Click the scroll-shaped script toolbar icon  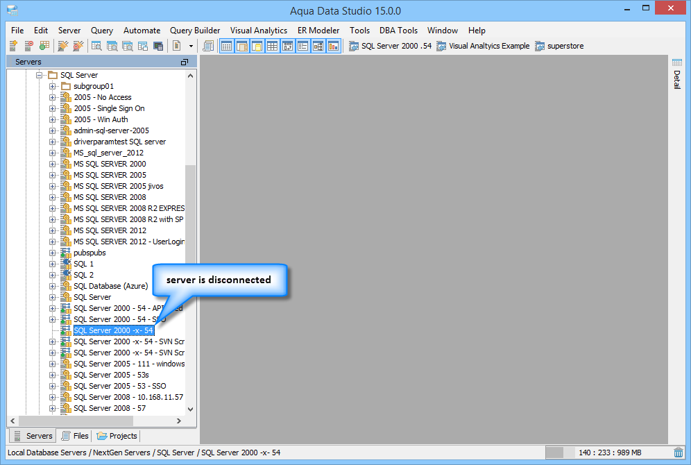208,46
